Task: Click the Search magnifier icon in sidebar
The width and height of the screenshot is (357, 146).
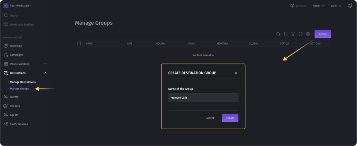Action: (x=6, y=15)
